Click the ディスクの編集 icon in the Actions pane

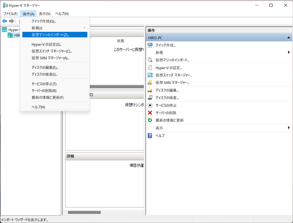(150, 91)
